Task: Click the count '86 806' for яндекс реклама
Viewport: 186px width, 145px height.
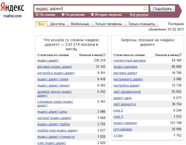Action: click(x=176, y=67)
